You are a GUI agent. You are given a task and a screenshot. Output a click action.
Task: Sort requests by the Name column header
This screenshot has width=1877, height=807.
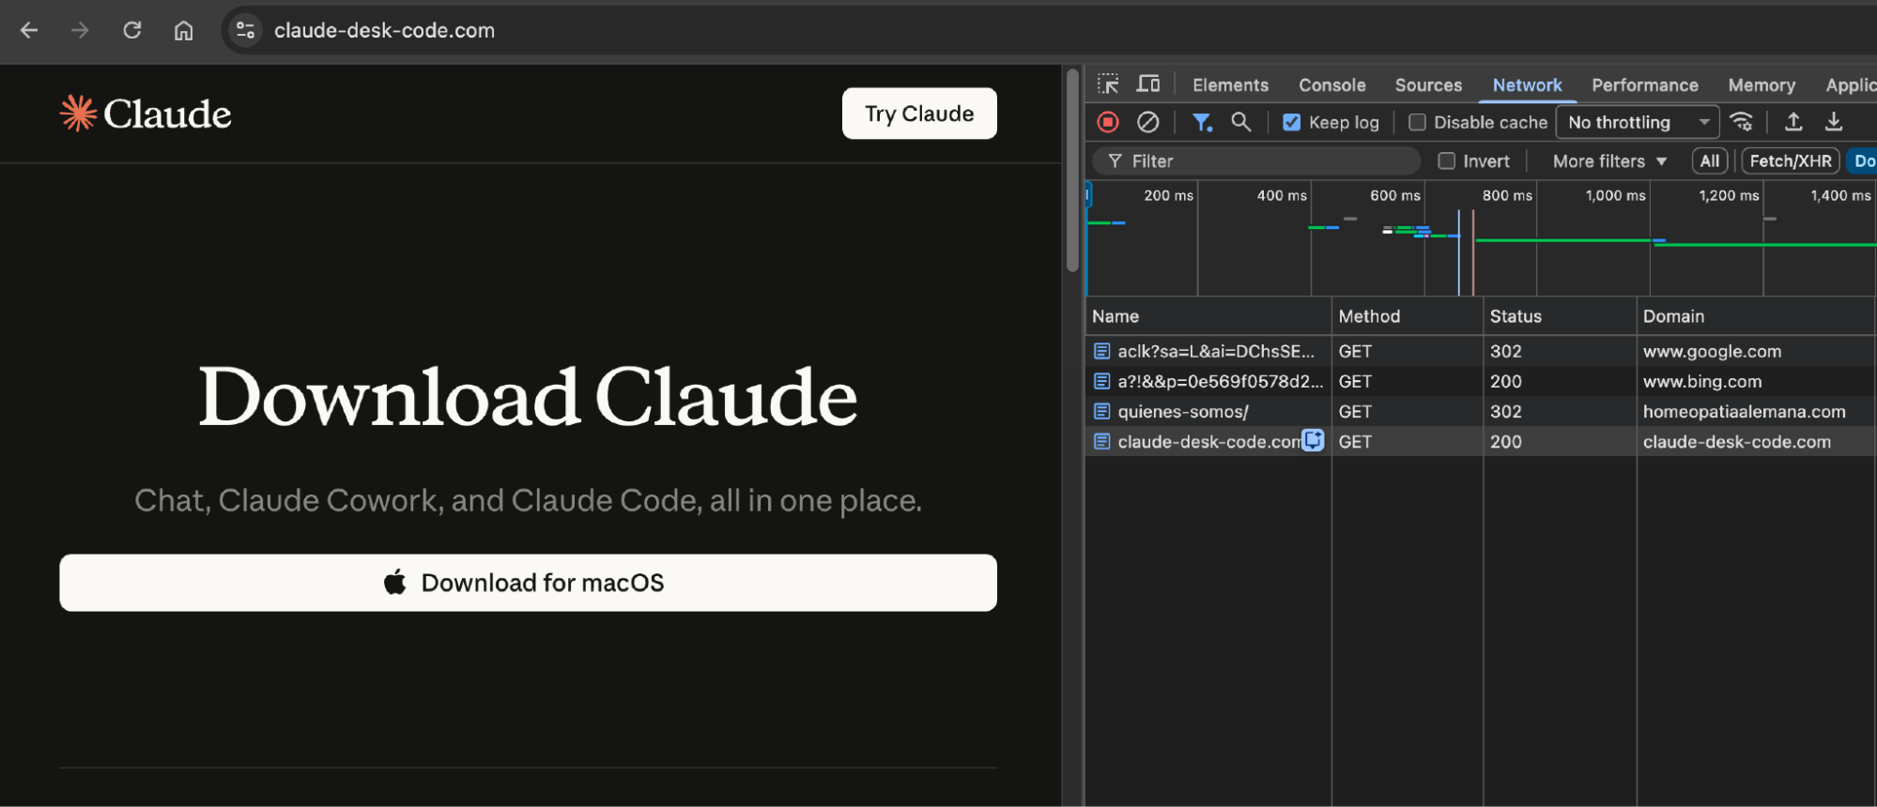pos(1208,316)
